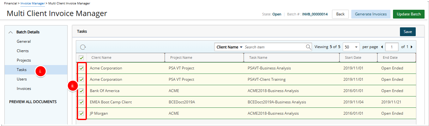The width and height of the screenshot is (429, 126).
Task: Uncheck the EMEA Boot Camp Client checkbox
Action: point(82,102)
